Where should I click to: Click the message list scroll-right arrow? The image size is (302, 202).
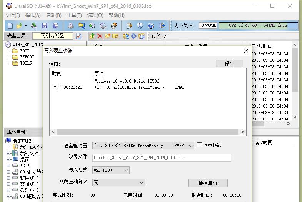click(x=242, y=132)
